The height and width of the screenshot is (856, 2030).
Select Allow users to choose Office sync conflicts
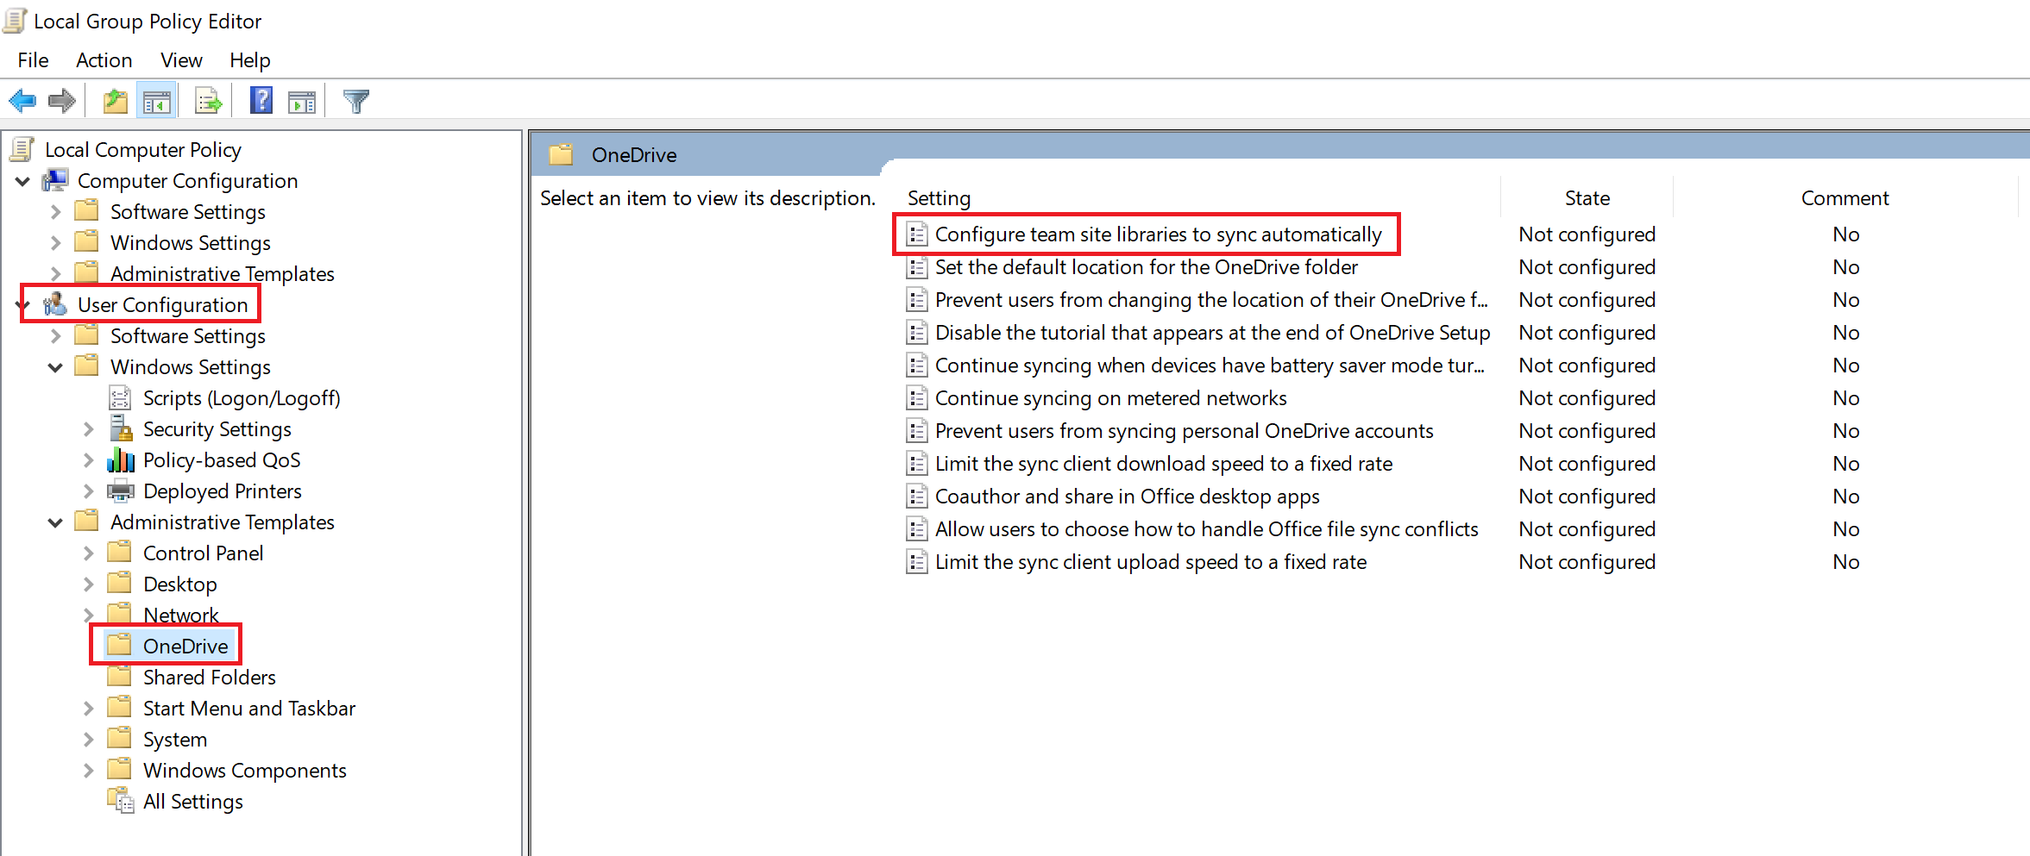1207,529
